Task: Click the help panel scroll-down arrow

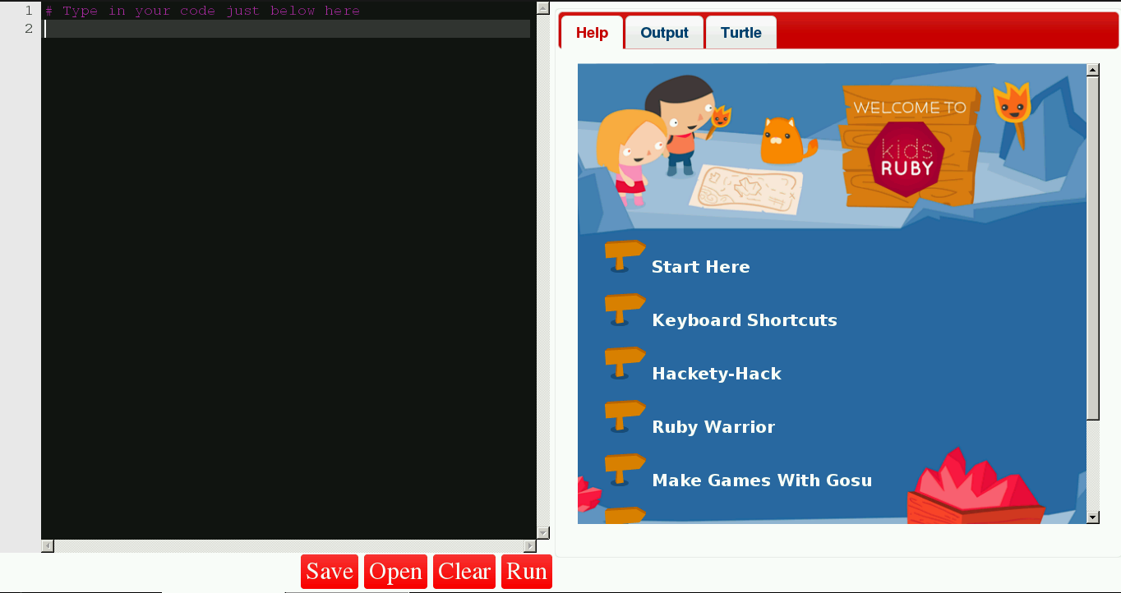Action: (x=1093, y=517)
